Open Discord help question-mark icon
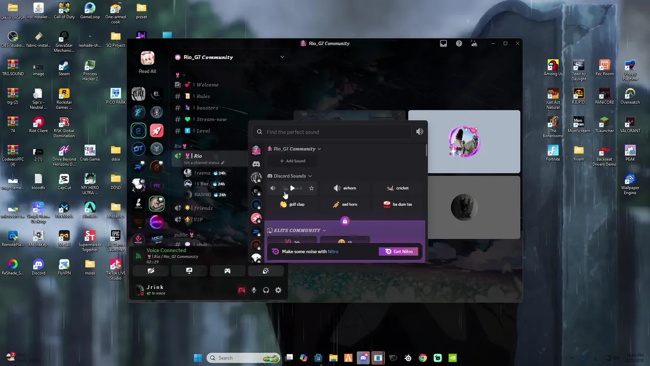This screenshot has width=650, height=366. 459,44
